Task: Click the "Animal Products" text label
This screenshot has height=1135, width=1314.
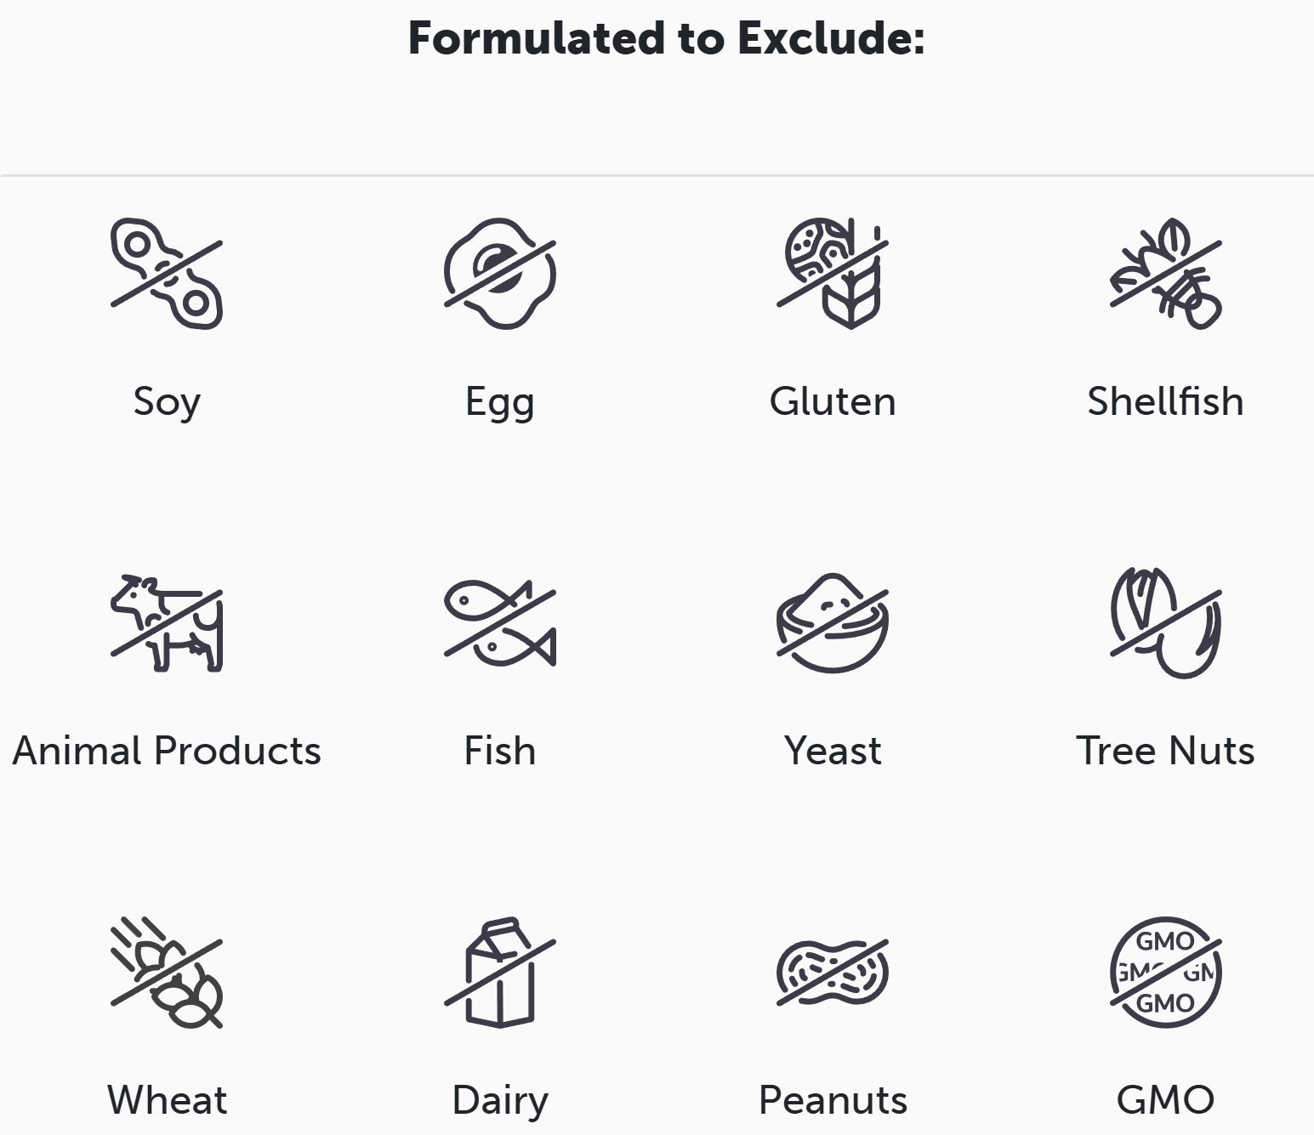Action: 167,751
